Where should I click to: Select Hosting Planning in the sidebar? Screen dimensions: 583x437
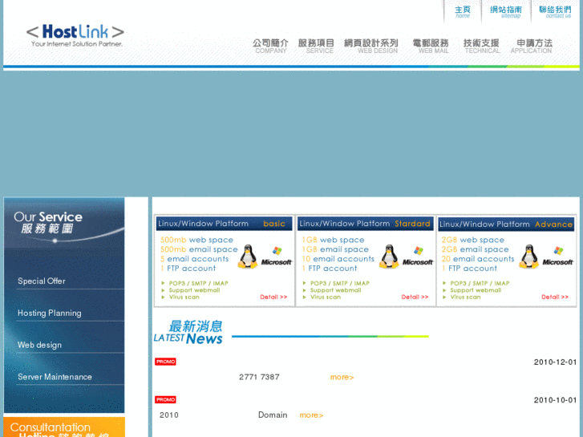pos(50,314)
